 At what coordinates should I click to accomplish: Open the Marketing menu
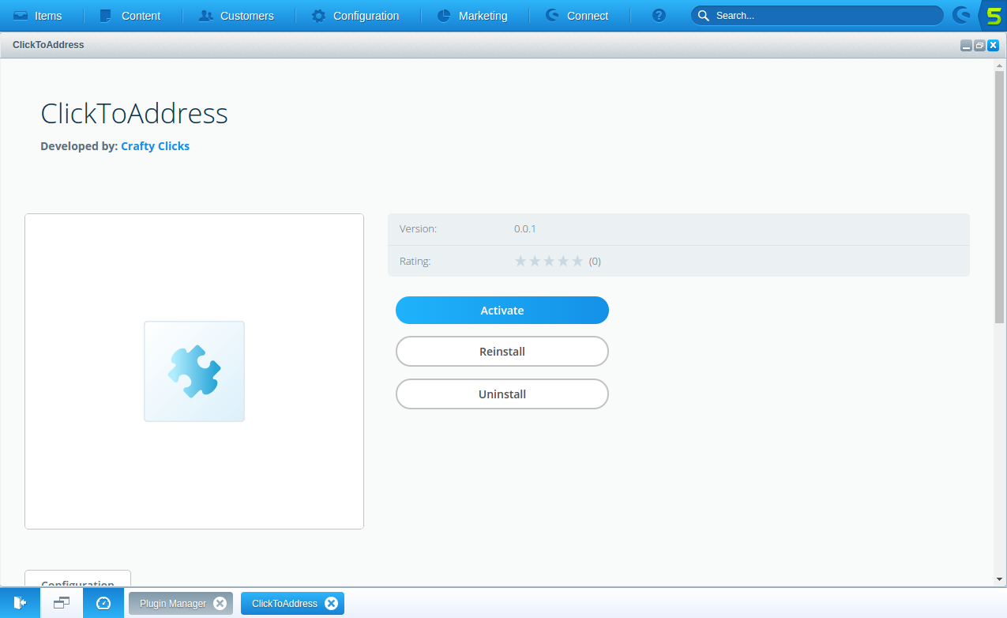tap(472, 16)
